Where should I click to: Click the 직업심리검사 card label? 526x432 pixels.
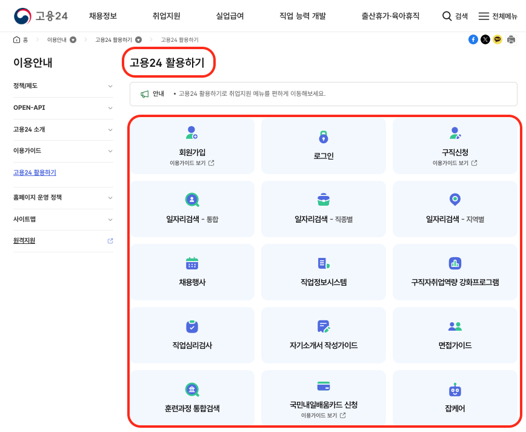192,345
